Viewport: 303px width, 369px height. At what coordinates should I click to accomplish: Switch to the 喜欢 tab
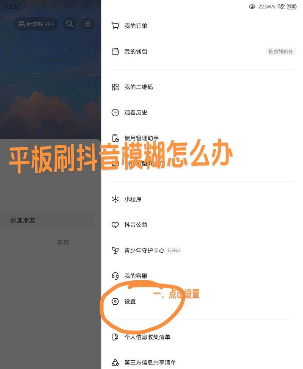click(63, 242)
